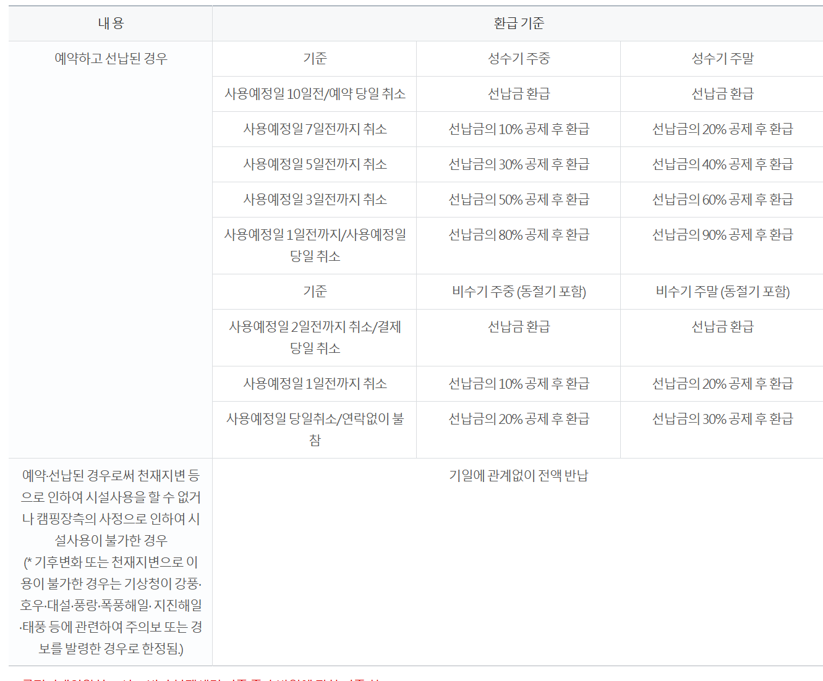Click the '기준' cell beside '성수기 주중'
The width and height of the screenshot is (823, 681).
click(315, 59)
